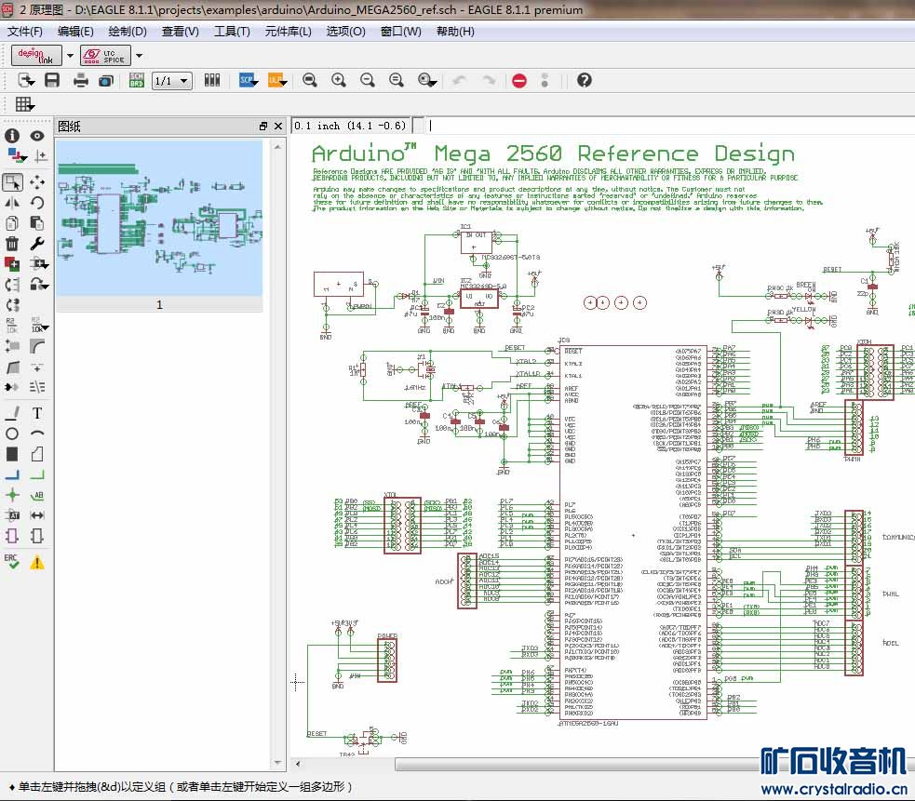Open the layer colors display tool
This screenshot has width=915, height=801.
coord(13,156)
